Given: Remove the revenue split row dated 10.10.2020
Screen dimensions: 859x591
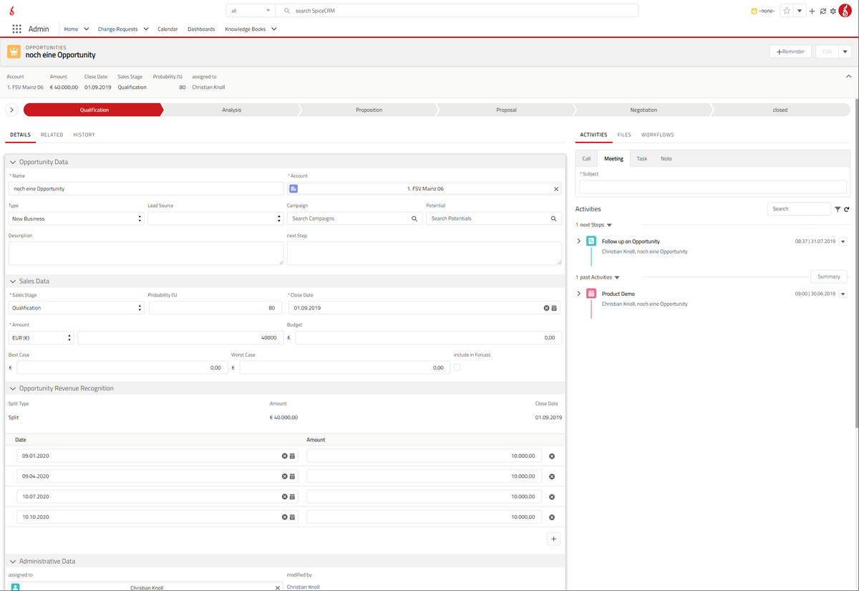Looking at the screenshot, I should [552, 517].
